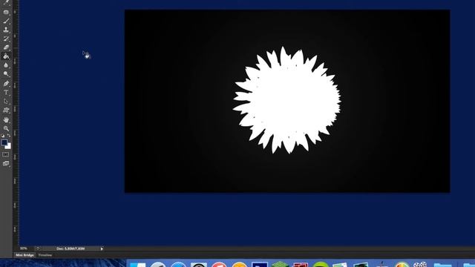Click the Doc size status text
The image size is (475, 267).
pos(71,248)
